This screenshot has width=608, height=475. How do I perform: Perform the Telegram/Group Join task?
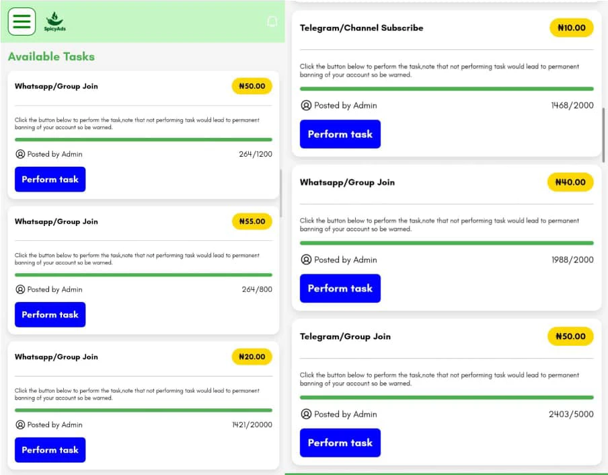point(340,443)
